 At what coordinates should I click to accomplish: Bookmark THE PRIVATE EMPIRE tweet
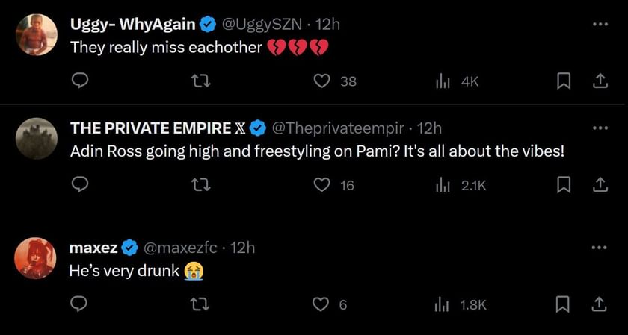pyautogui.click(x=564, y=184)
